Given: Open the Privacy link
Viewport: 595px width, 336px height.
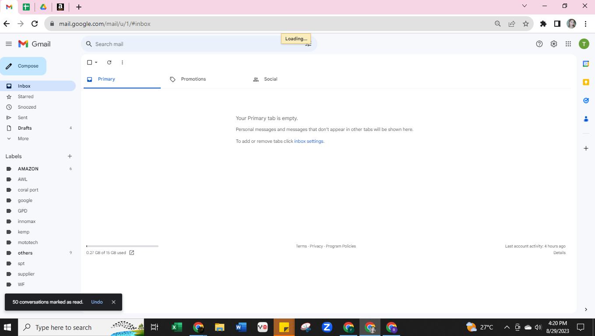Looking at the screenshot, I should 316,246.
